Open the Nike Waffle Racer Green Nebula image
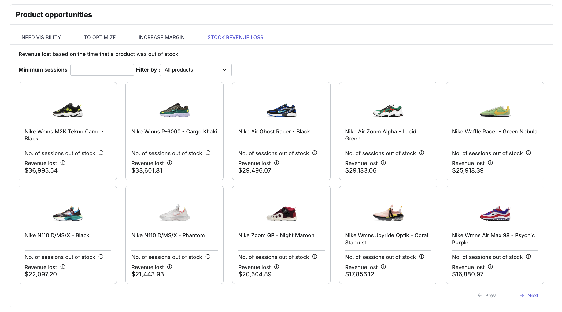The height and width of the screenshot is (312, 562). click(x=495, y=111)
